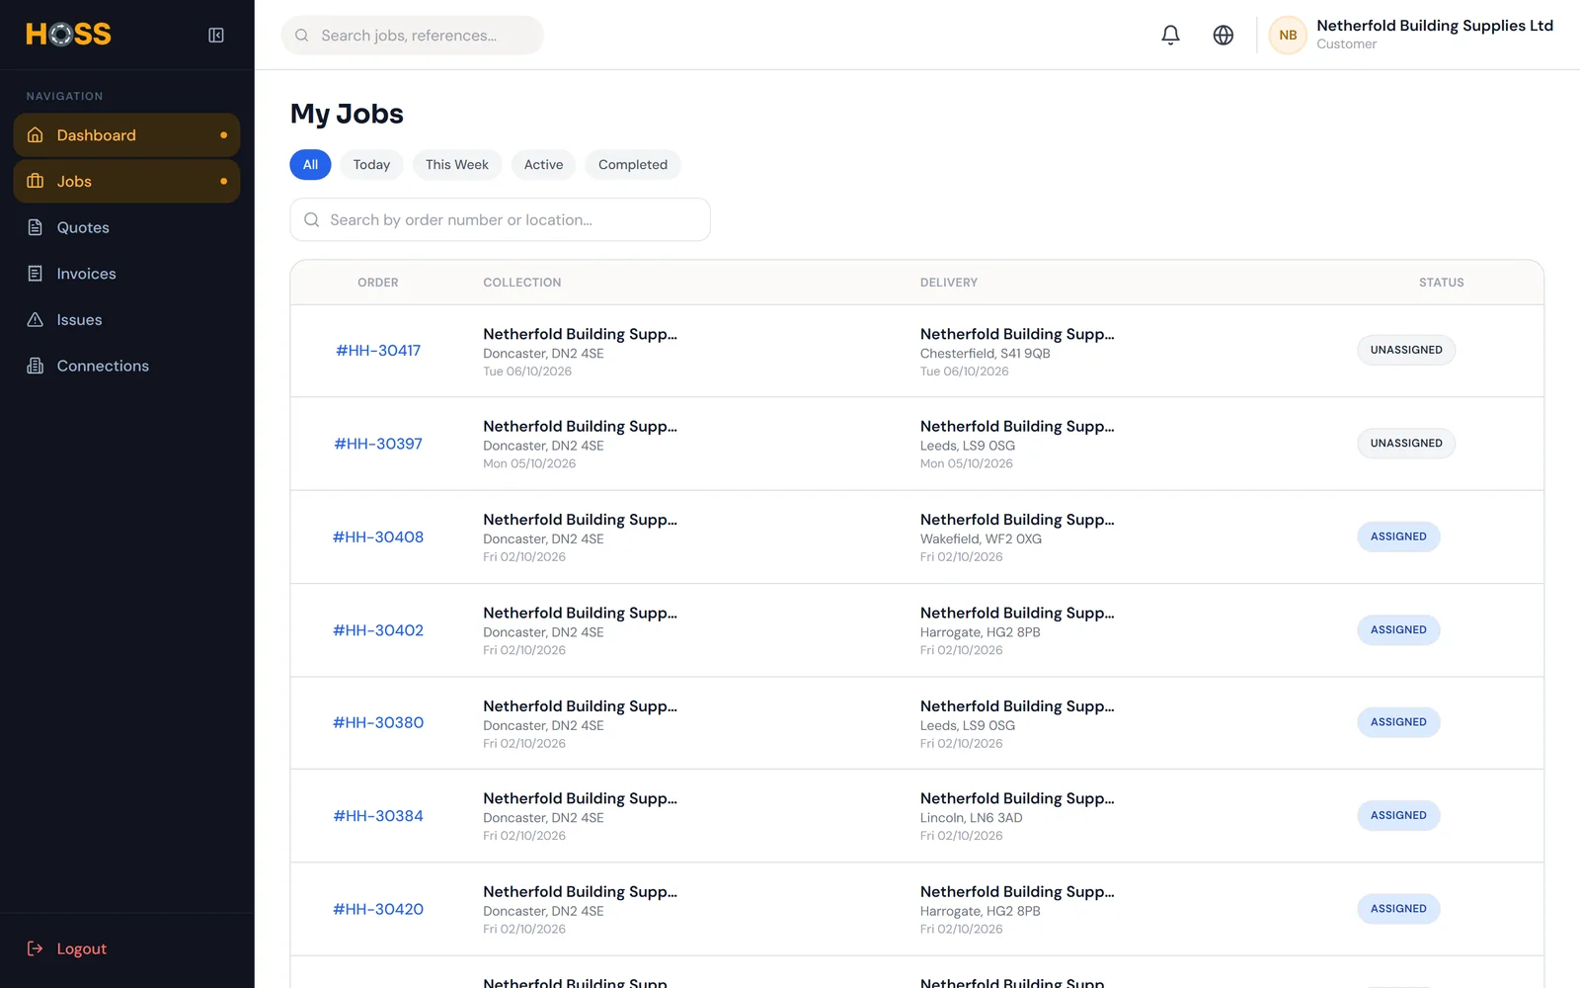Viewport: 1580px width, 988px height.
Task: Open order #HH-30397
Action: 378,444
